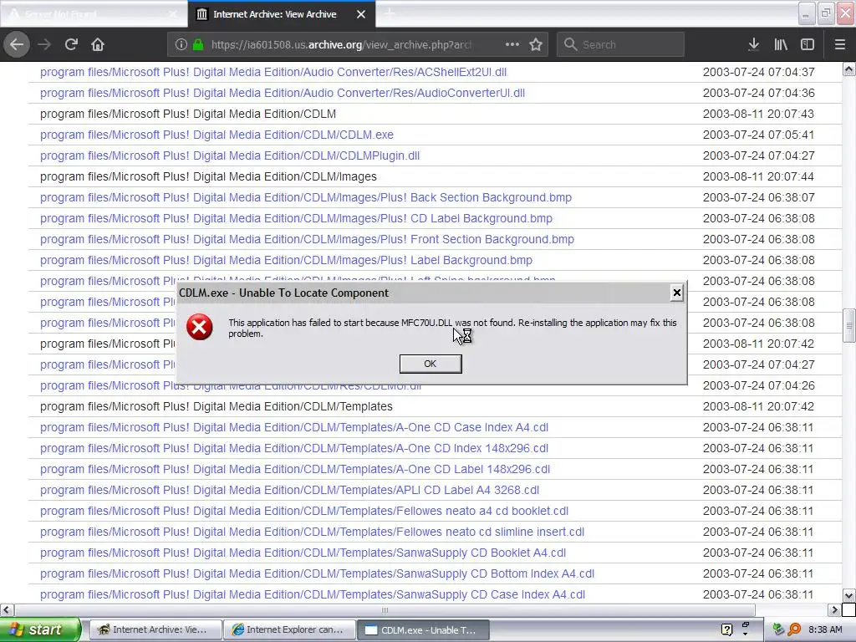
Task: Click the system clock 8:38 AM
Action: tap(825, 629)
